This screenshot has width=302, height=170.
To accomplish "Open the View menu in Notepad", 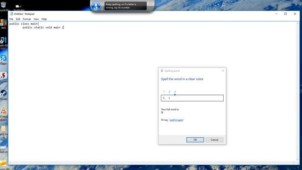I will point(36,19).
